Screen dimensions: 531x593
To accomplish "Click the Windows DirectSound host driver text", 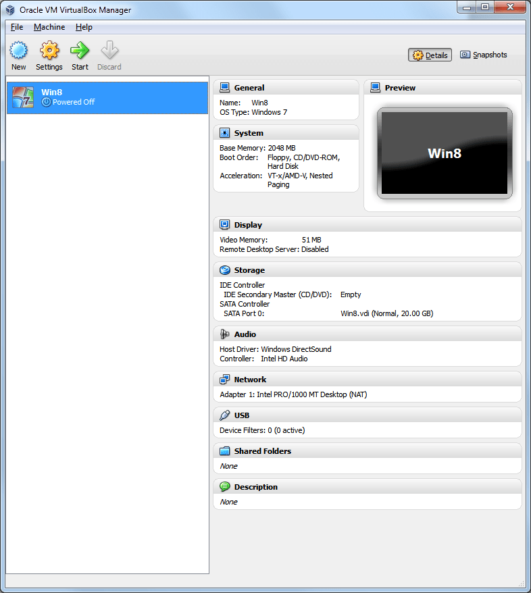I will [x=296, y=349].
